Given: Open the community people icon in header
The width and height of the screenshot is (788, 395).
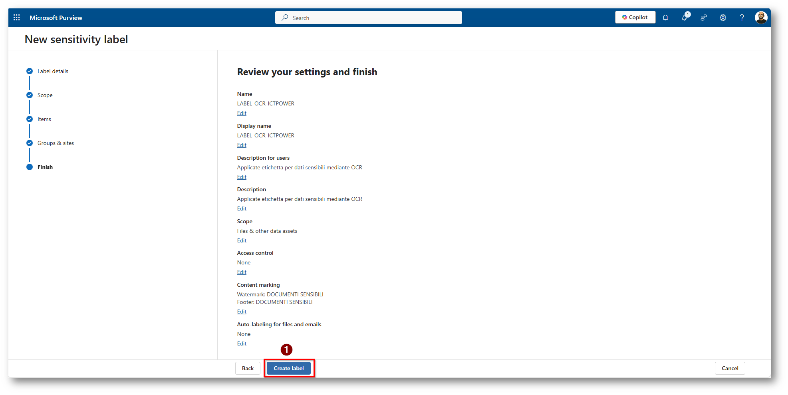Looking at the screenshot, I should [704, 18].
